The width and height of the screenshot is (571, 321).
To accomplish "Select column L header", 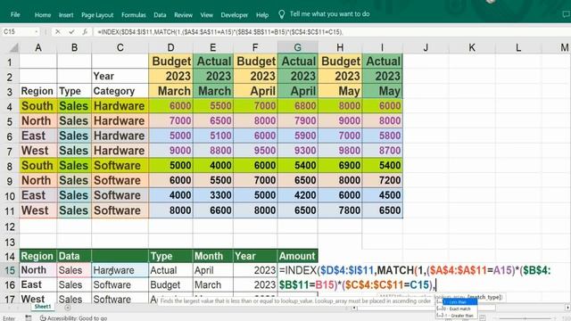I will tap(517, 47).
